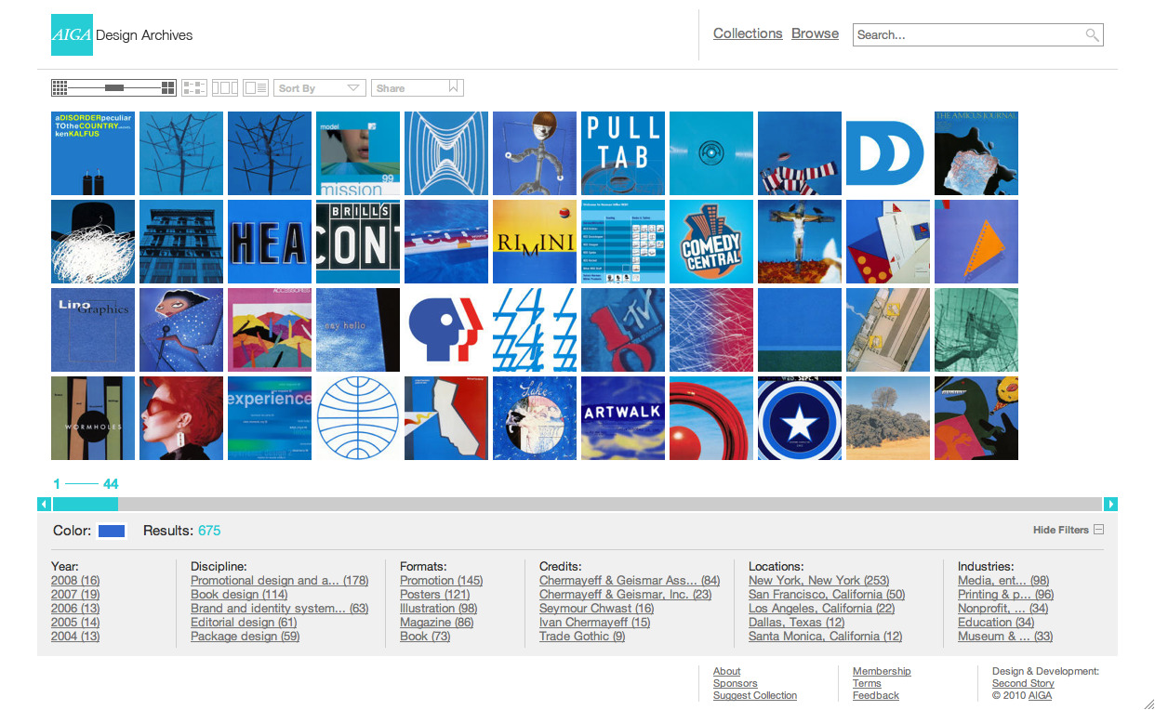Click the Results count 675
The image size is (1155, 710).
[x=209, y=531]
